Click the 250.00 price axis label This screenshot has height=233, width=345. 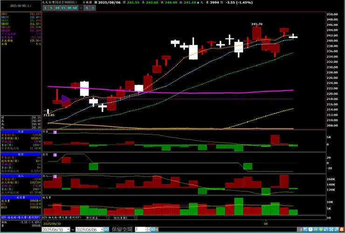tap(332, 14)
